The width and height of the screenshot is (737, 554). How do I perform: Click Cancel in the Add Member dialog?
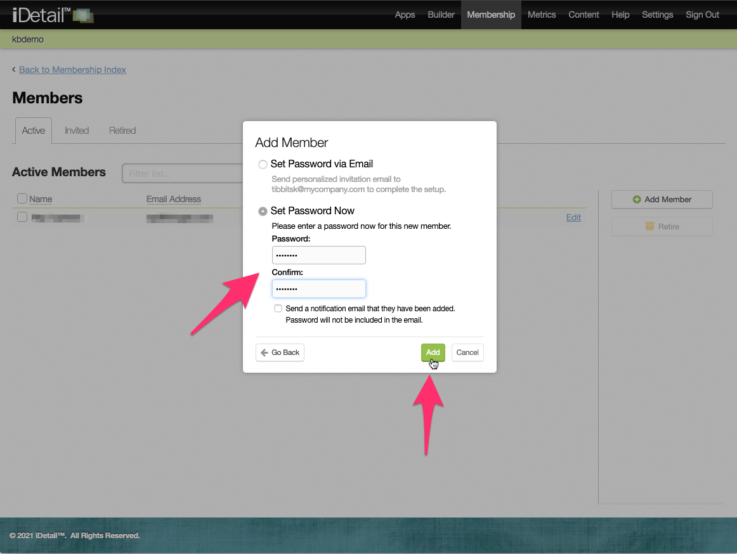[x=467, y=352]
